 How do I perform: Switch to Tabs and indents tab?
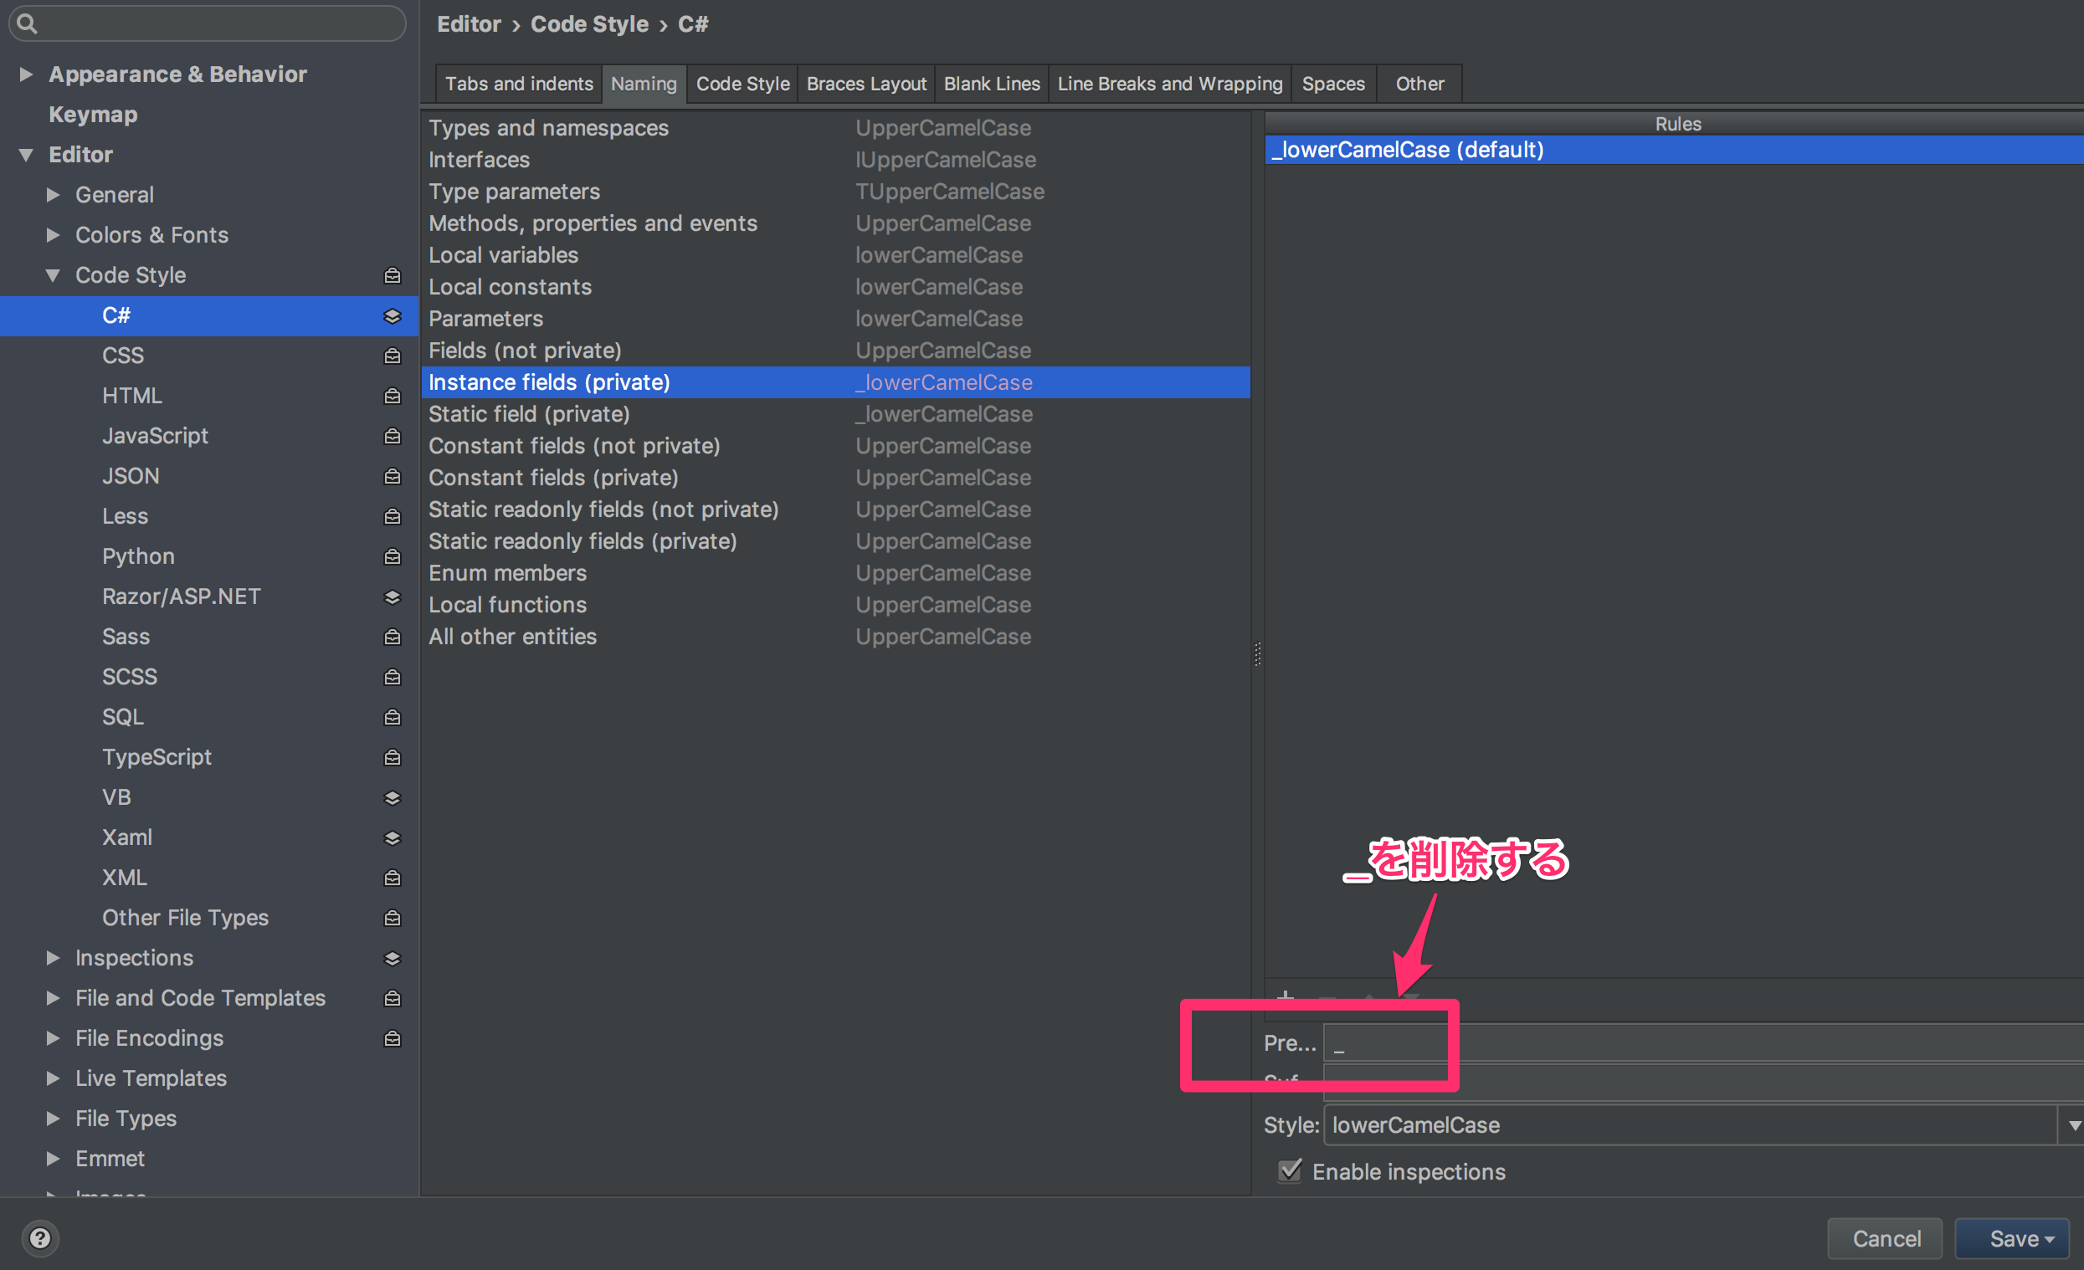click(x=519, y=84)
